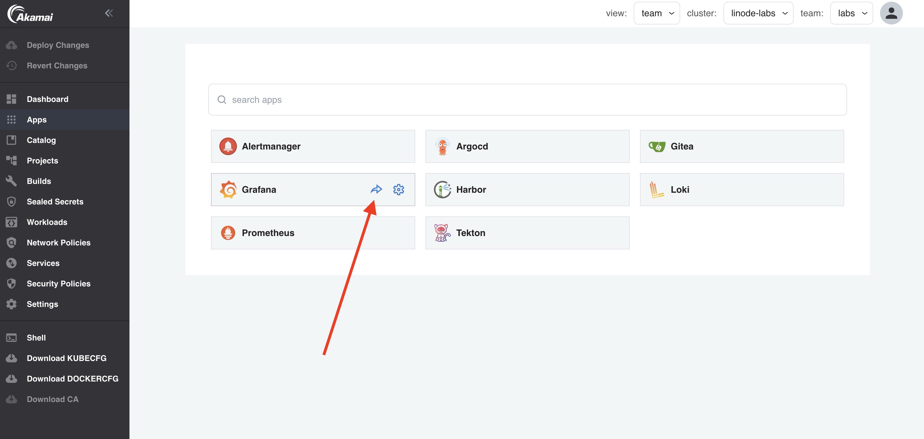Screen dimensions: 924x439
Task: Click the Builds wrench icon
Action: tap(11, 181)
